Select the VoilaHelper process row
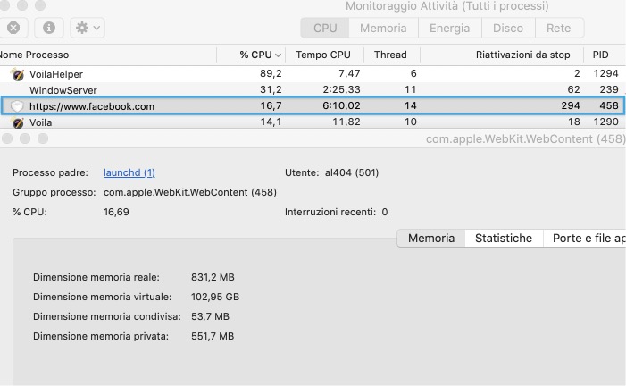 [312, 74]
